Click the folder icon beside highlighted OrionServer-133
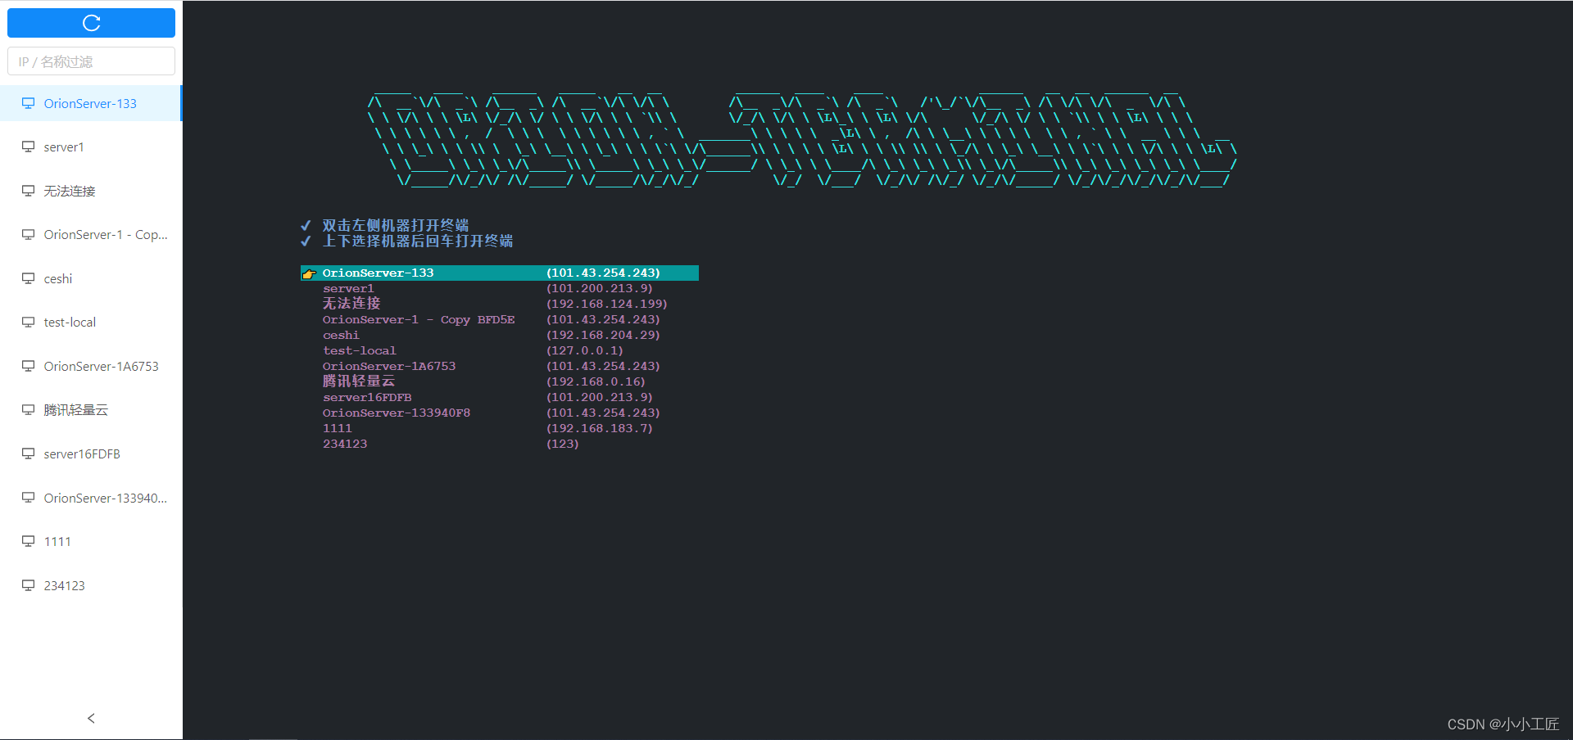1573x740 pixels. pos(310,273)
